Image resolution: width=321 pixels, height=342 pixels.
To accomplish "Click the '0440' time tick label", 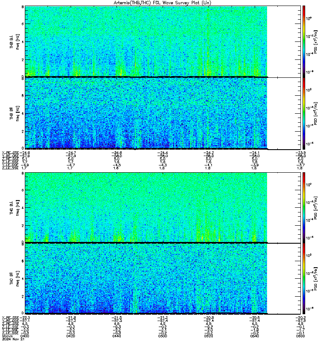I will (116, 336).
